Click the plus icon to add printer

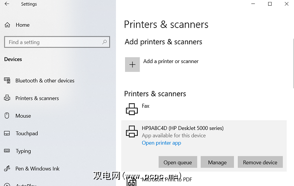[133, 64]
